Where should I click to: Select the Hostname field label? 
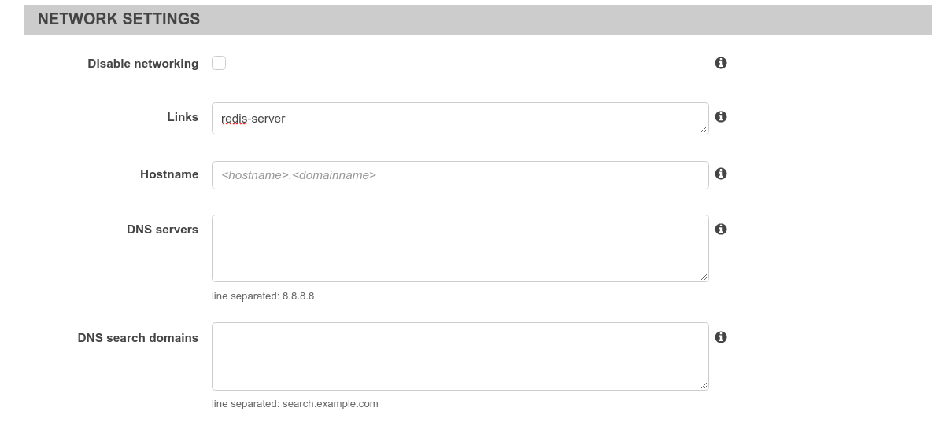[169, 174]
